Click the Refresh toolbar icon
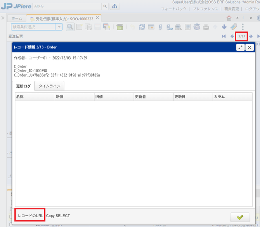This screenshot has width=260, height=227. click(142, 27)
